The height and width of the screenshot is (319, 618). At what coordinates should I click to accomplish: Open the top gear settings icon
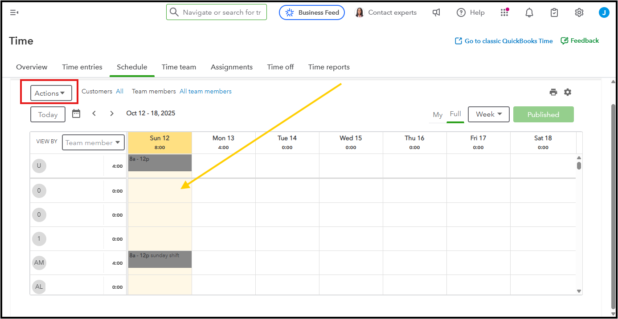tap(579, 12)
